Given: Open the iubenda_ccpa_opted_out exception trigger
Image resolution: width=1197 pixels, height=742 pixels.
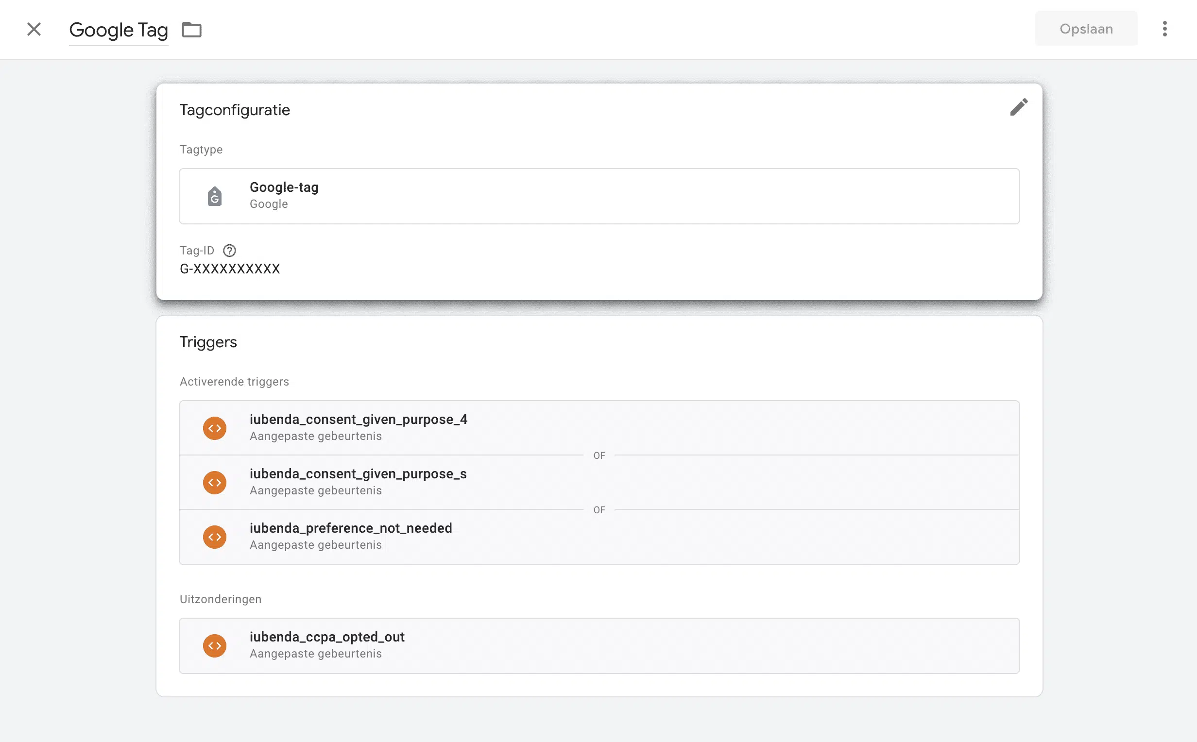Looking at the screenshot, I should tap(599, 645).
